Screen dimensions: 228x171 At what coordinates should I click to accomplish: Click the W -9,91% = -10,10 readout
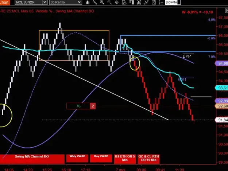tap(197, 12)
